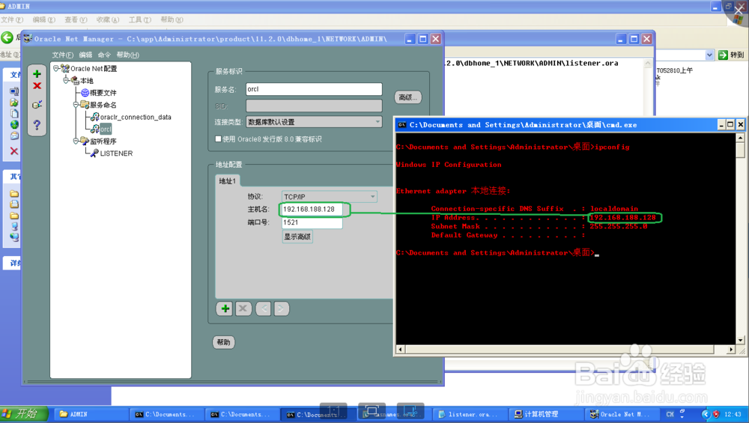The width and height of the screenshot is (749, 423).
Task: Switch to the 计算机管理 taskbar item
Action: [x=545, y=415]
